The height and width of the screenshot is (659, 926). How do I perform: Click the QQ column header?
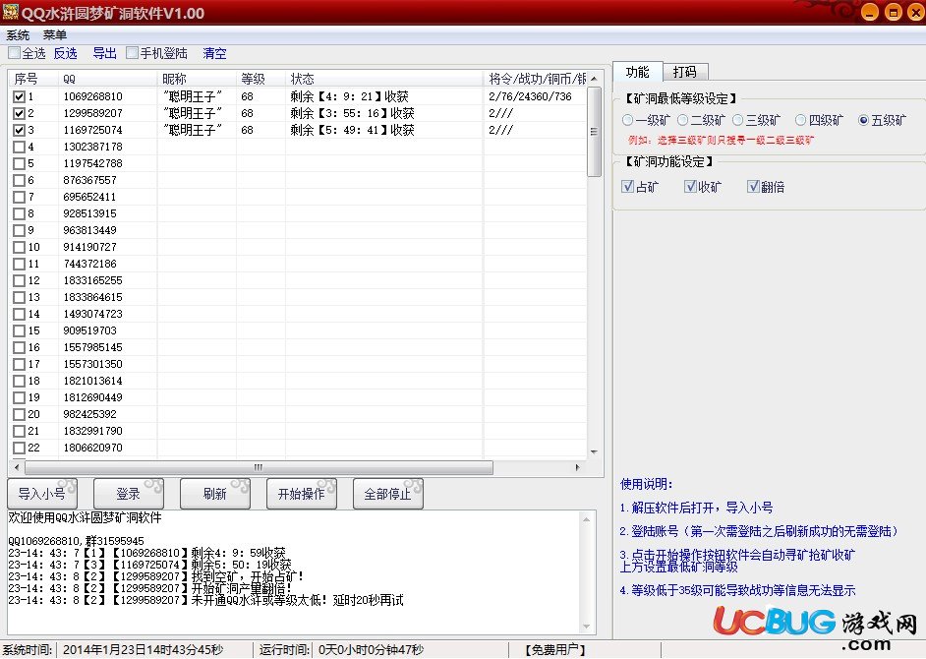coord(108,79)
